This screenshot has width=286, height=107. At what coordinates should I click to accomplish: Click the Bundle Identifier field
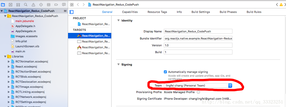[198, 38]
